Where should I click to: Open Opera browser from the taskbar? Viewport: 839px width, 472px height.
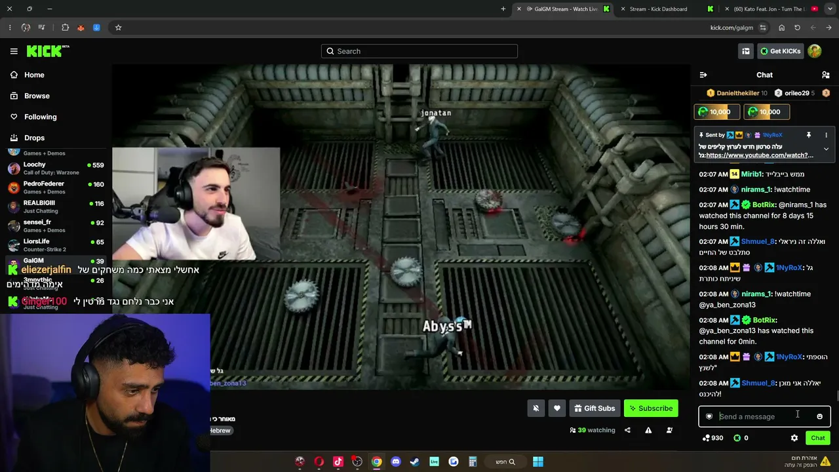pos(319,462)
